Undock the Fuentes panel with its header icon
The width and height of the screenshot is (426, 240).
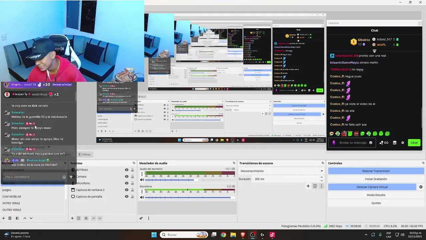(134, 163)
